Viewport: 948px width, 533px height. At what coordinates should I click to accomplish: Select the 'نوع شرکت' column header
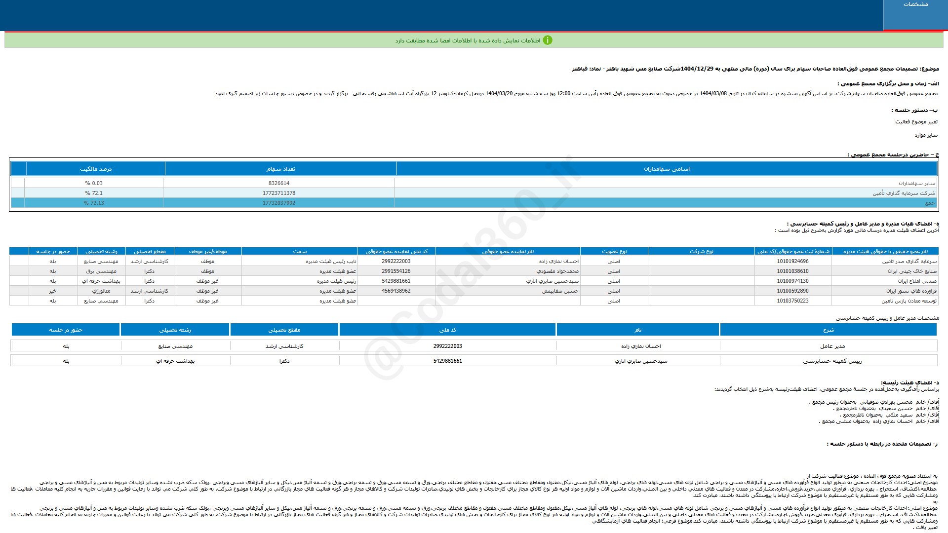coord(701,251)
